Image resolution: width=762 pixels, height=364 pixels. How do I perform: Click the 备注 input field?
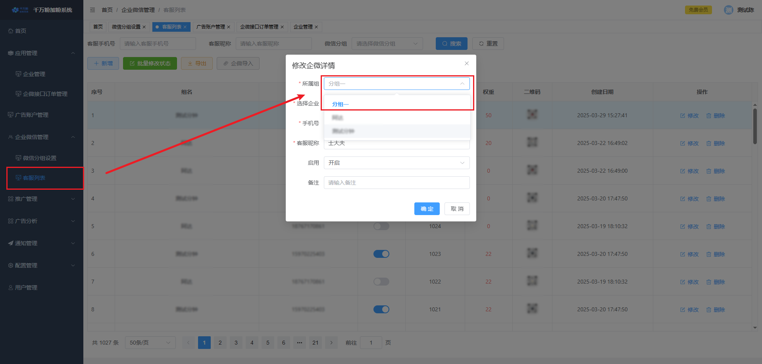pos(396,183)
